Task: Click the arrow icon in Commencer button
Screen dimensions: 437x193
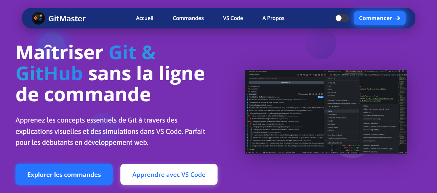Action: pyautogui.click(x=397, y=18)
